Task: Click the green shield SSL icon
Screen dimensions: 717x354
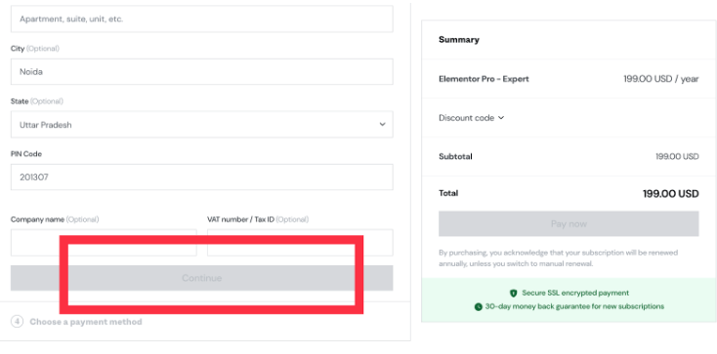Action: [x=514, y=294]
